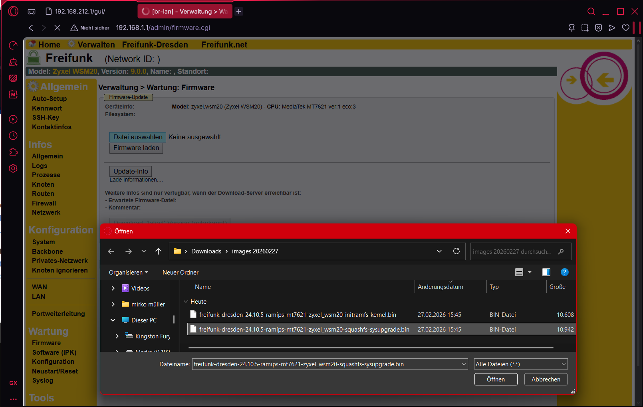The height and width of the screenshot is (407, 643).
Task: Collapse the Dieser PC tree node
Action: point(113,320)
